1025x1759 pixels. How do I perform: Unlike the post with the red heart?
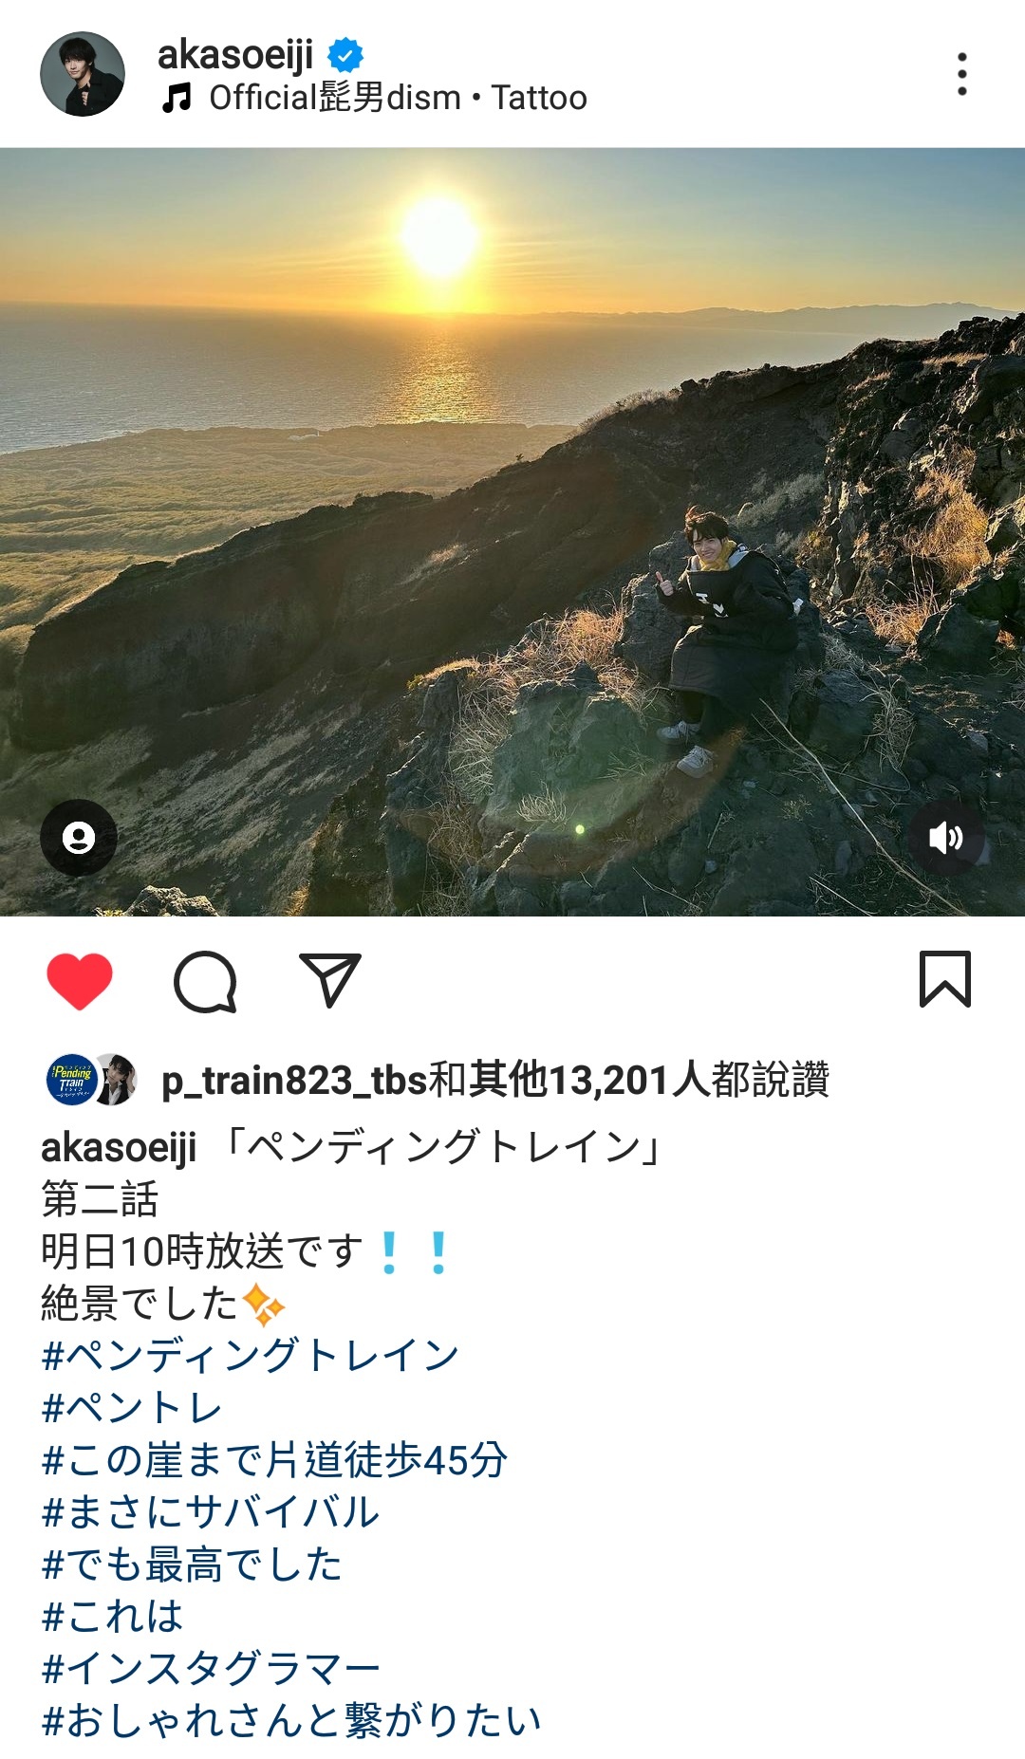[x=80, y=981]
